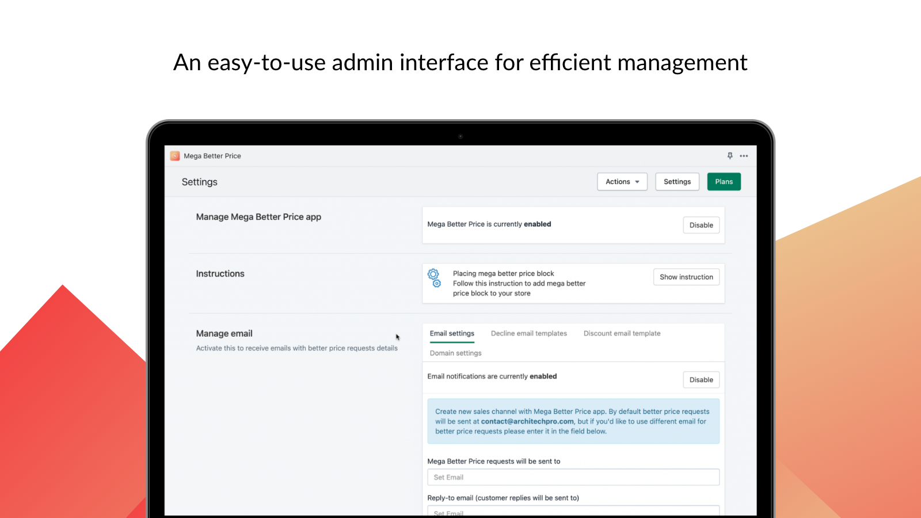Click the contact@architechpro.com email link
Viewport: 921px width, 518px height.
pyautogui.click(x=527, y=421)
